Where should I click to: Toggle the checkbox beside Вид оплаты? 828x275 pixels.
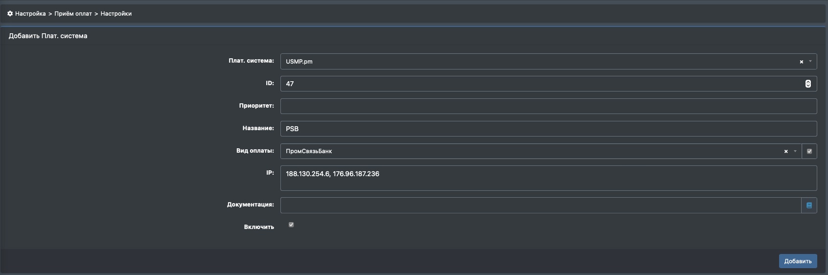coord(809,151)
